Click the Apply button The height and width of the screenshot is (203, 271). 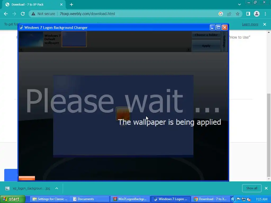pyautogui.click(x=206, y=46)
